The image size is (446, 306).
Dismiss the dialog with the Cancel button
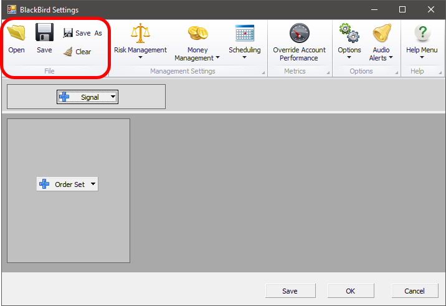pos(415,290)
